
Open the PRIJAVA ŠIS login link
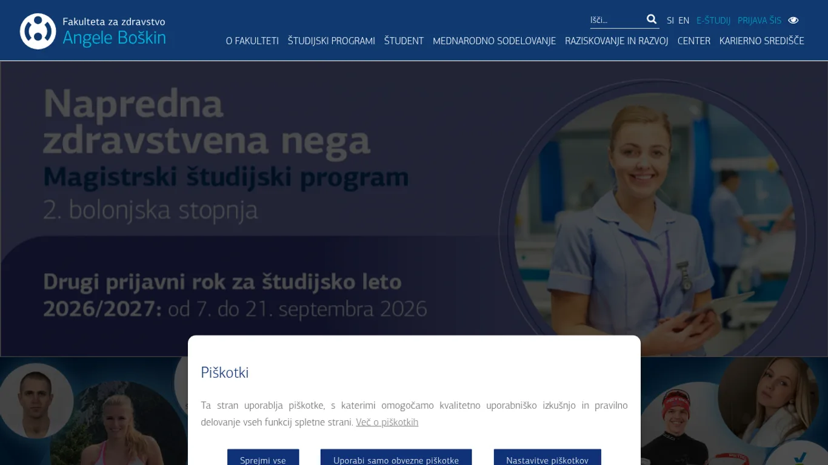coord(760,21)
